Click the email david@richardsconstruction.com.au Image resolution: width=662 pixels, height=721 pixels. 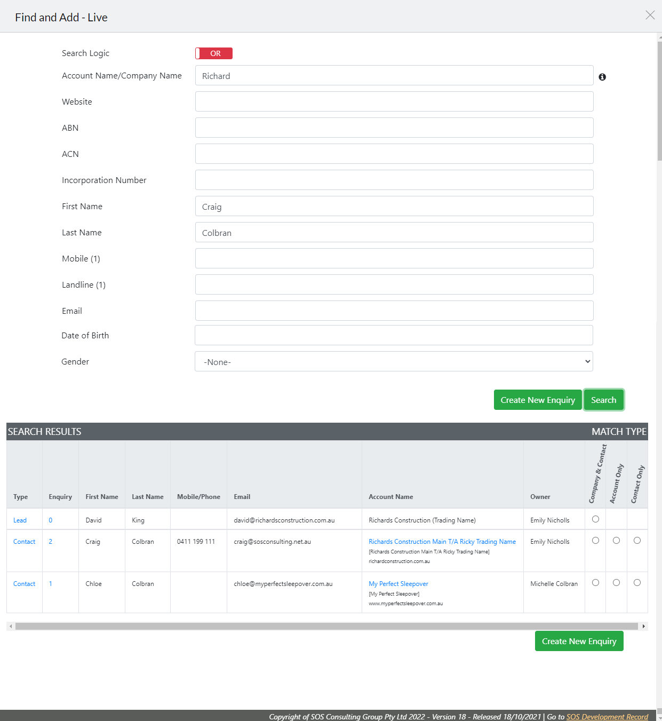pyautogui.click(x=284, y=520)
